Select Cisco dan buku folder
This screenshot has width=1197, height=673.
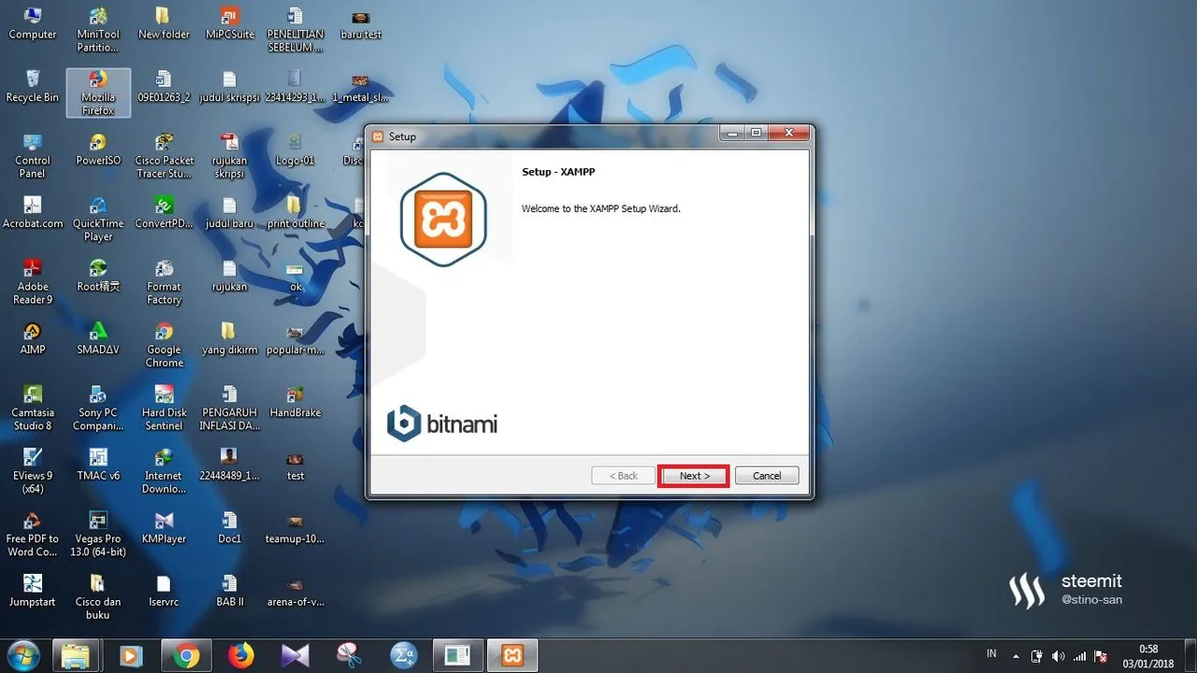[98, 598]
